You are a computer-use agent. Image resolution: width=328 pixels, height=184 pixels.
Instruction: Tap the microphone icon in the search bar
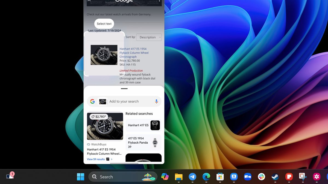pyautogui.click(x=156, y=101)
